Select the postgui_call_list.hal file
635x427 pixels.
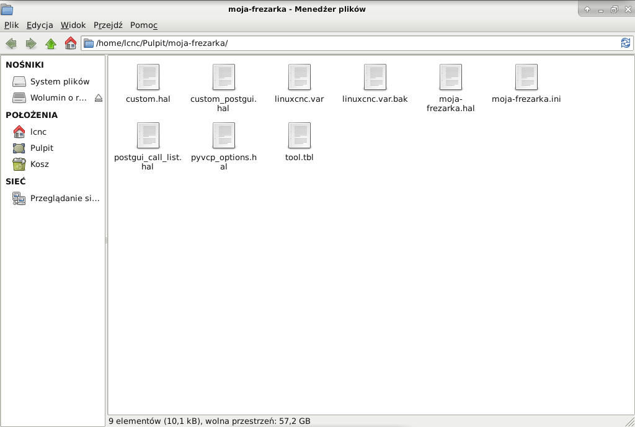point(148,135)
